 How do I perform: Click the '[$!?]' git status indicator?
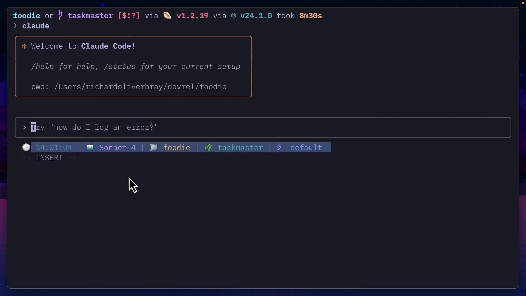point(129,16)
